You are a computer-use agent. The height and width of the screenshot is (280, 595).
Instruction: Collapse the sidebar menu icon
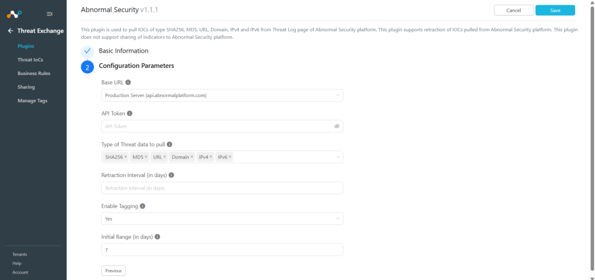pyautogui.click(x=50, y=14)
